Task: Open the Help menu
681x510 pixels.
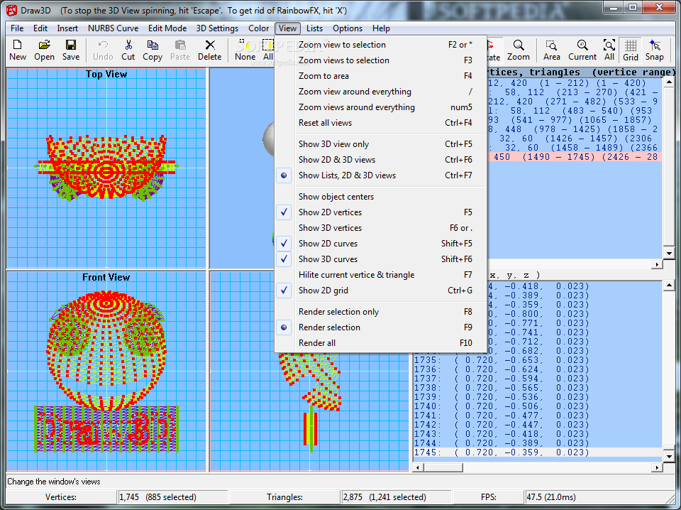Action: (x=381, y=28)
